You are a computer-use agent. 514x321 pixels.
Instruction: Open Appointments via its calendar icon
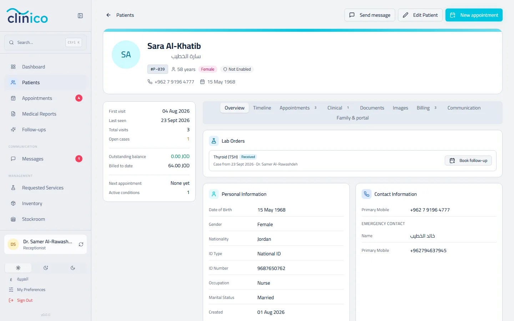(13, 98)
